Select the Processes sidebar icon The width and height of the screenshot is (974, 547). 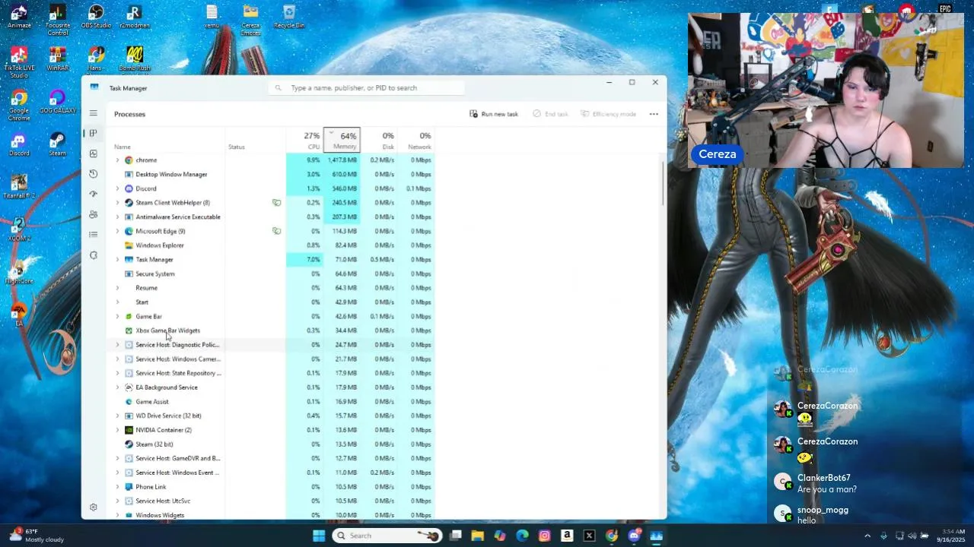pyautogui.click(x=93, y=133)
